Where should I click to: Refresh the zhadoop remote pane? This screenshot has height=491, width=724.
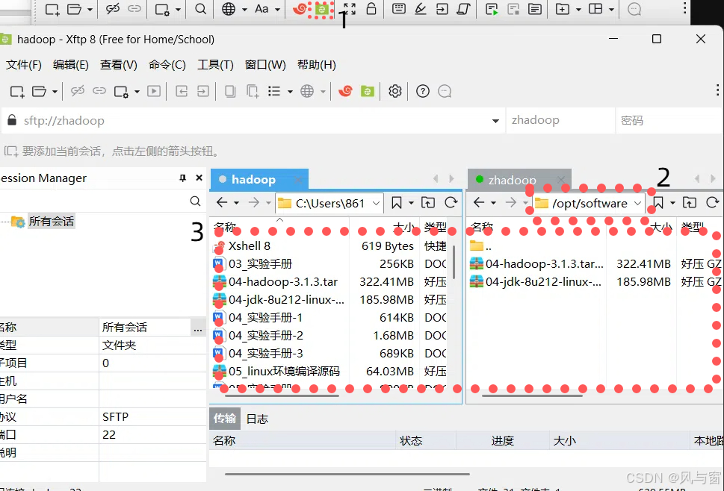(713, 202)
